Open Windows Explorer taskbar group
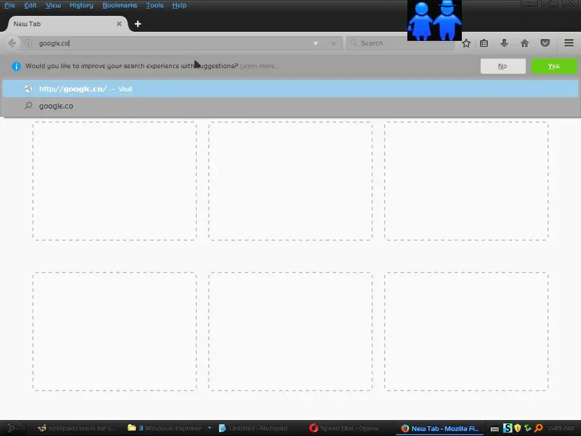The height and width of the screenshot is (436, 581). pyautogui.click(x=165, y=428)
